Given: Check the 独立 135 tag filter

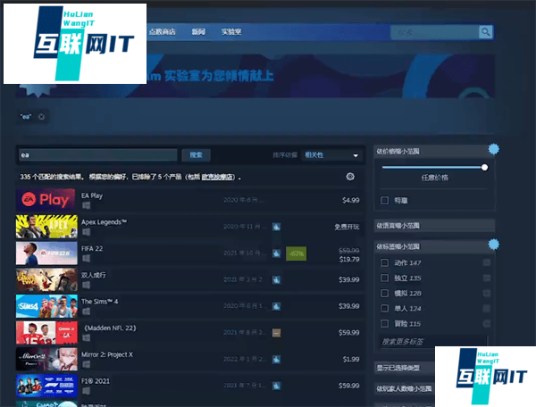Looking at the screenshot, I should point(385,278).
